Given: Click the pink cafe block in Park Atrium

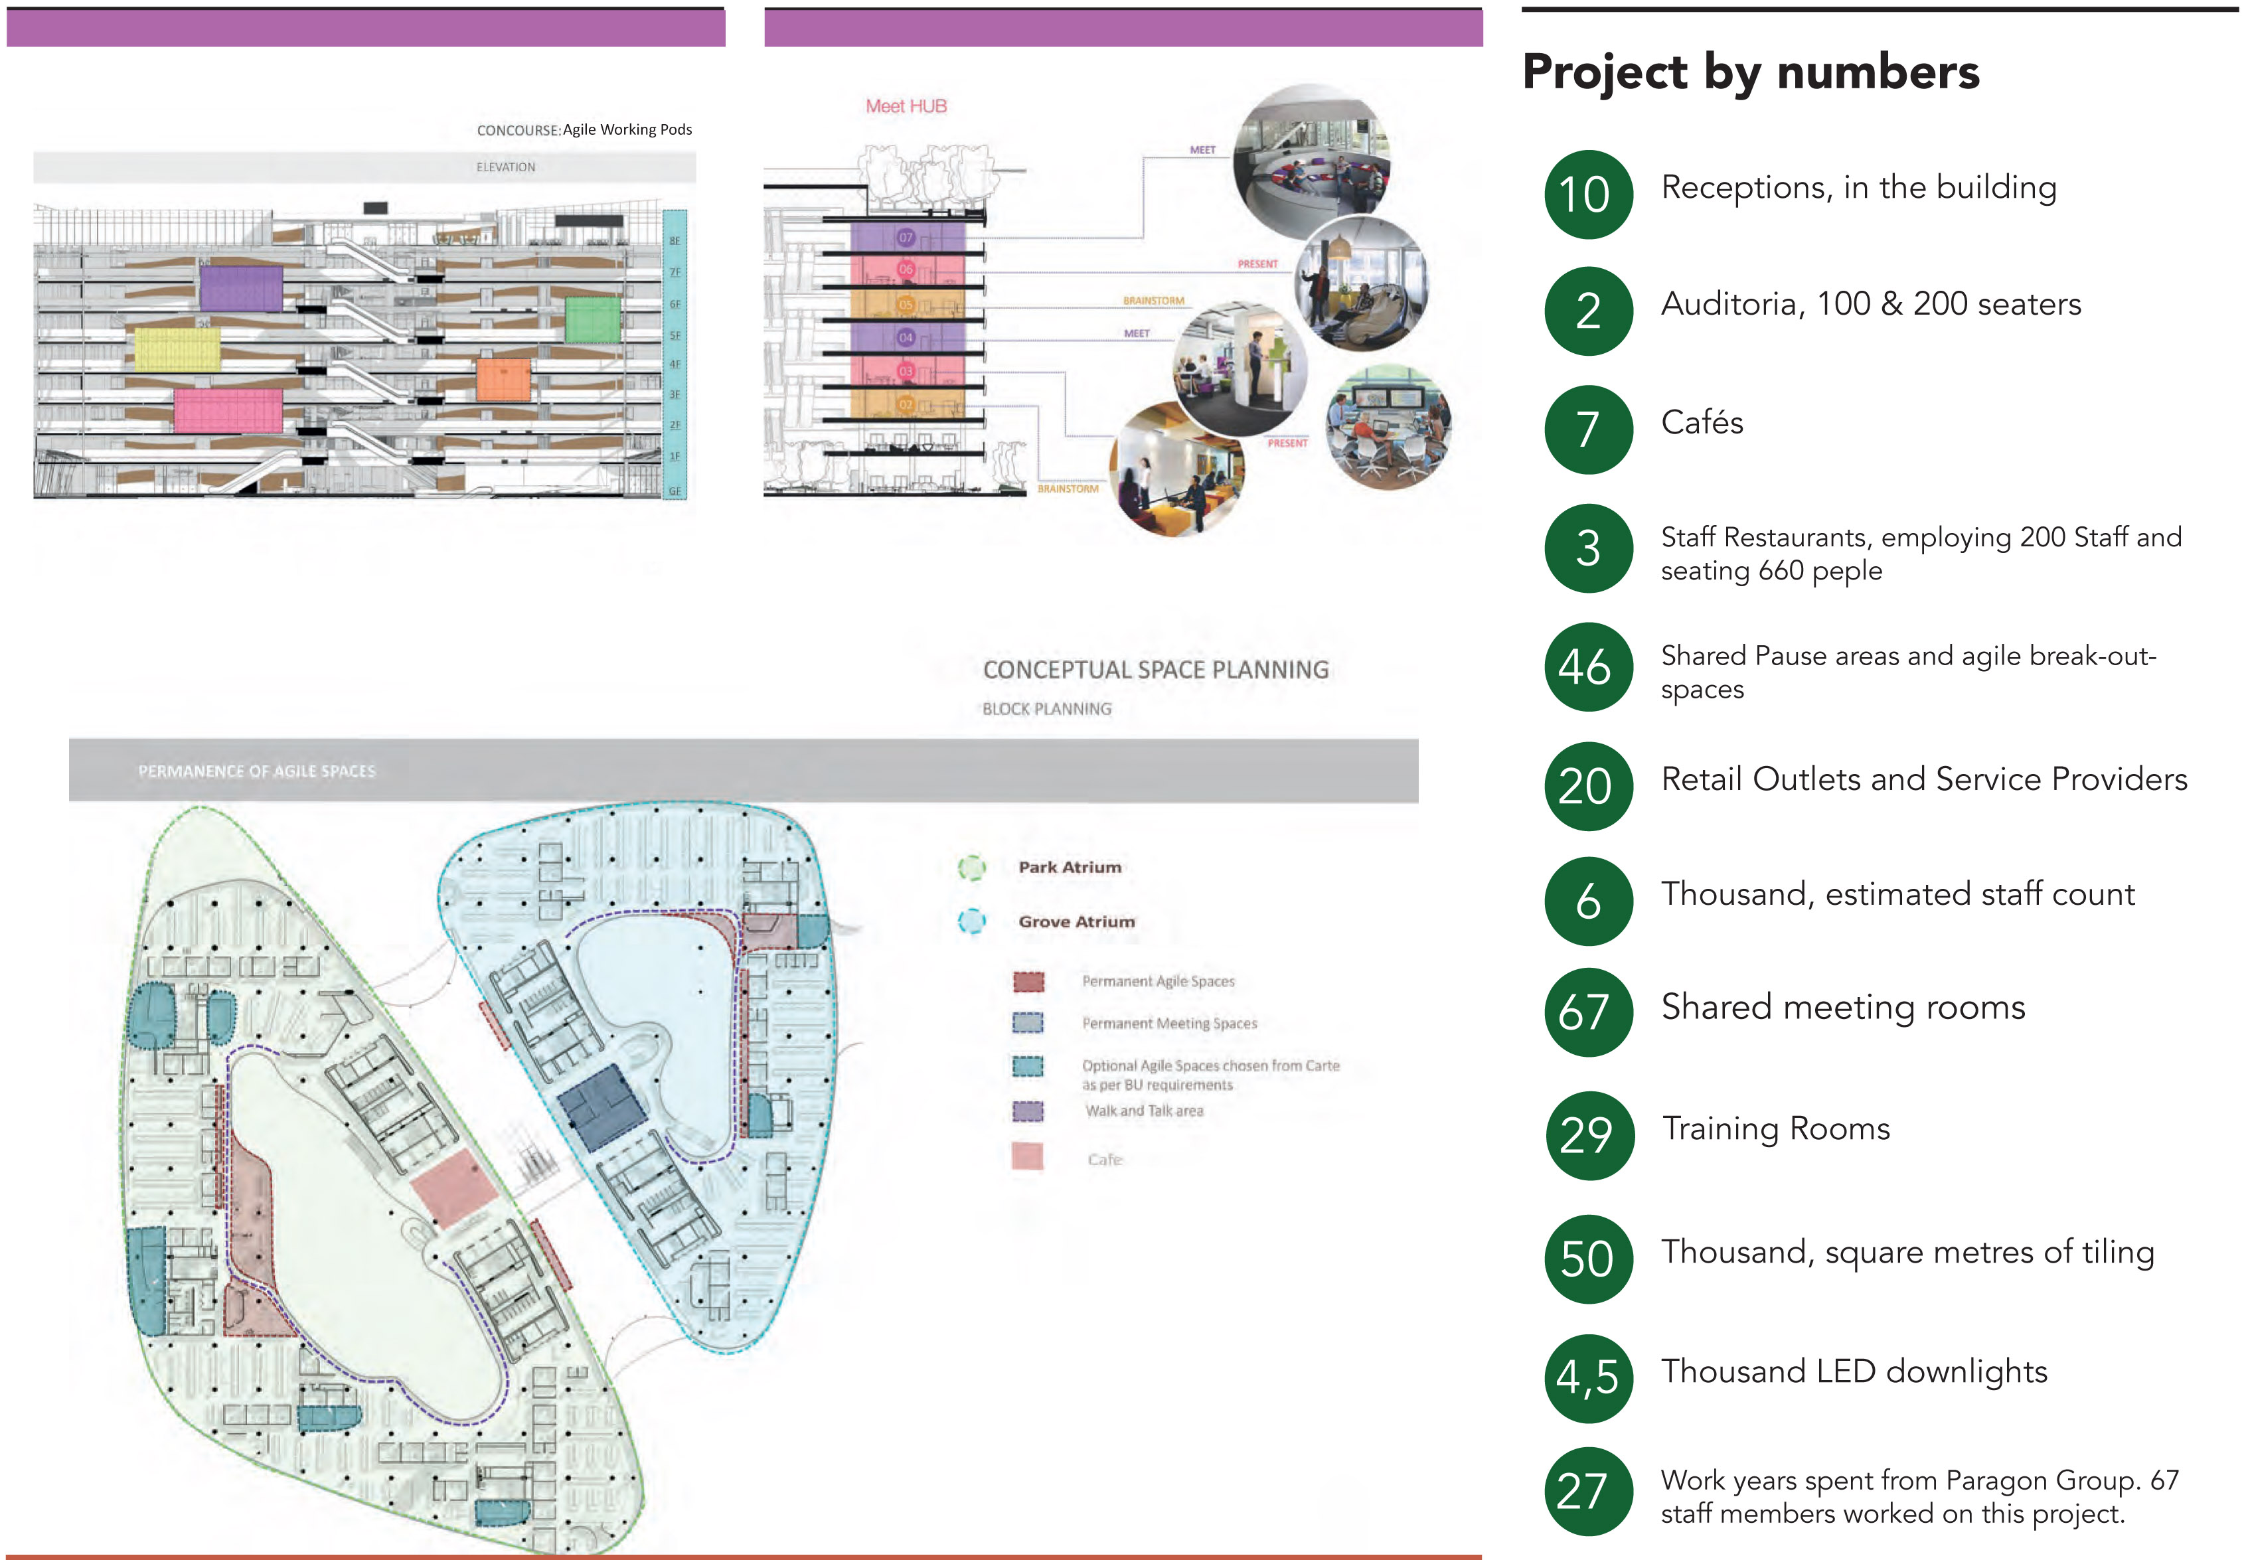Looking at the screenshot, I should coord(453,1188).
